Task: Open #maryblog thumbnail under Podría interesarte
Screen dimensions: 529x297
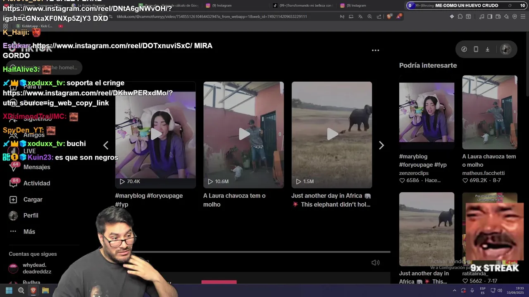Action: tap(427, 112)
